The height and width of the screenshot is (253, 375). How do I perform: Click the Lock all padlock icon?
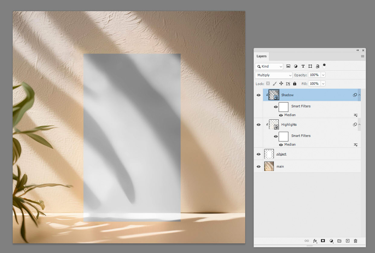(294, 84)
